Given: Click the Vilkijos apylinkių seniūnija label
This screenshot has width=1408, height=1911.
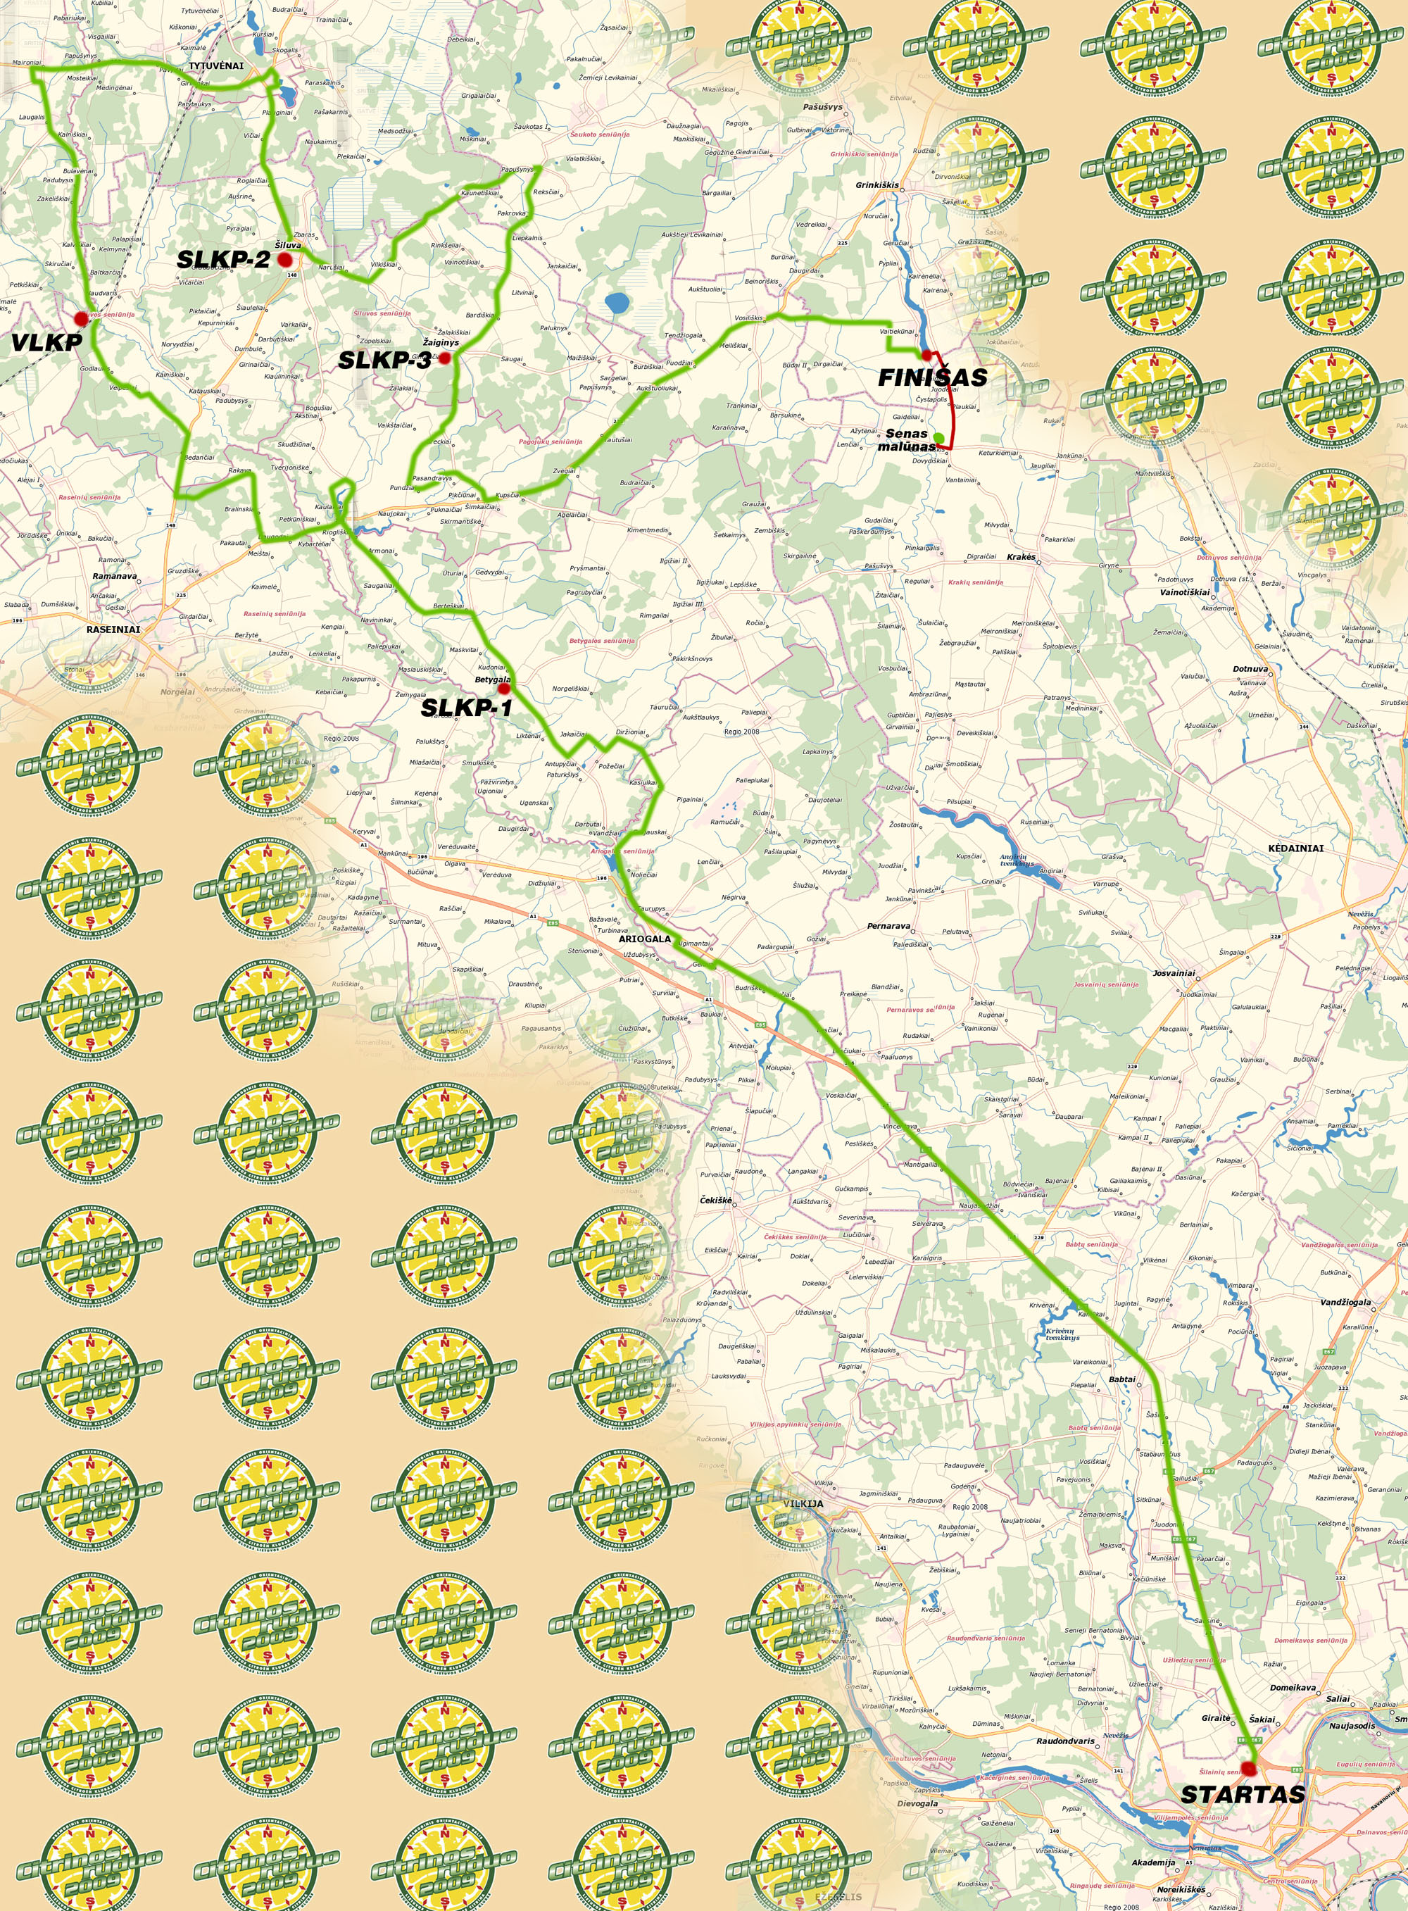Looking at the screenshot, I should (796, 1424).
